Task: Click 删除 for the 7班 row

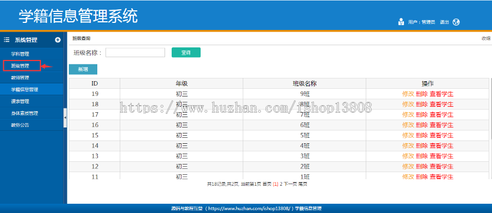Action: [x=421, y=114]
